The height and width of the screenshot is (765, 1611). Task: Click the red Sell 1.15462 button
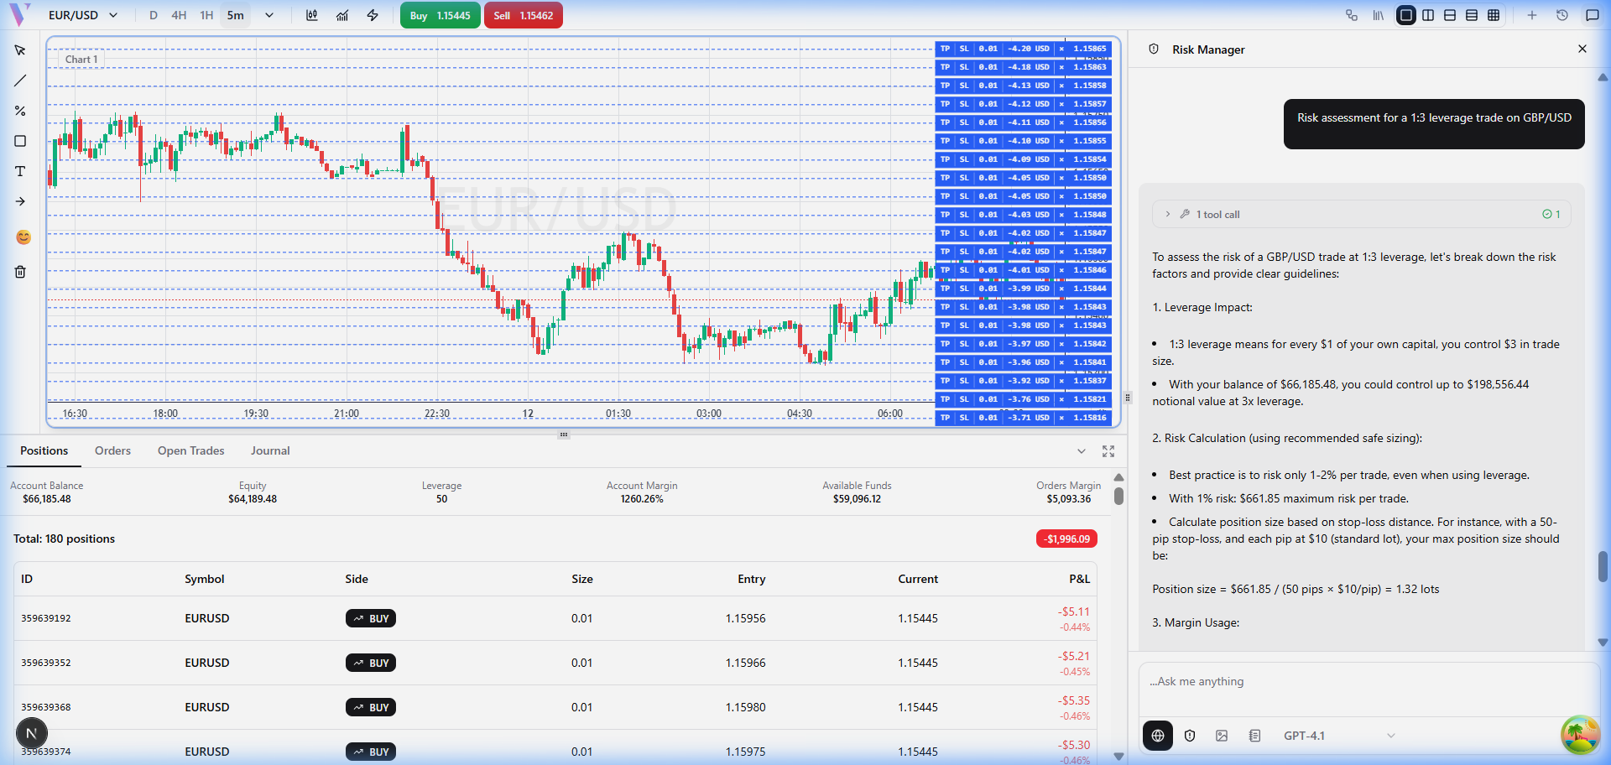tap(523, 15)
